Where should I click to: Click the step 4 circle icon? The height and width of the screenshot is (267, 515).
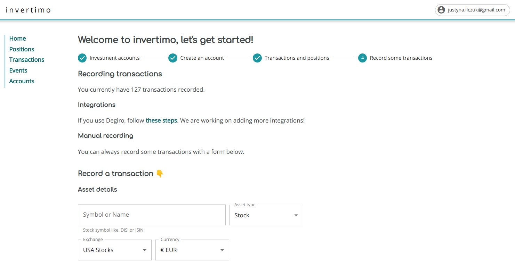[x=362, y=58]
